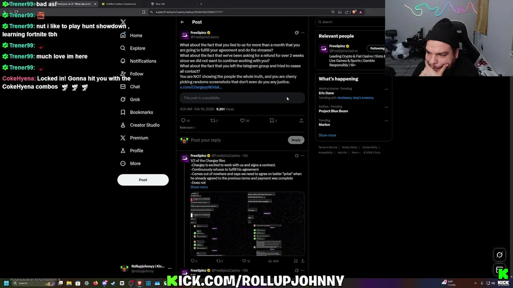Open Project Blue Beam trending topic
The height and width of the screenshot is (288, 513).
click(x=333, y=111)
